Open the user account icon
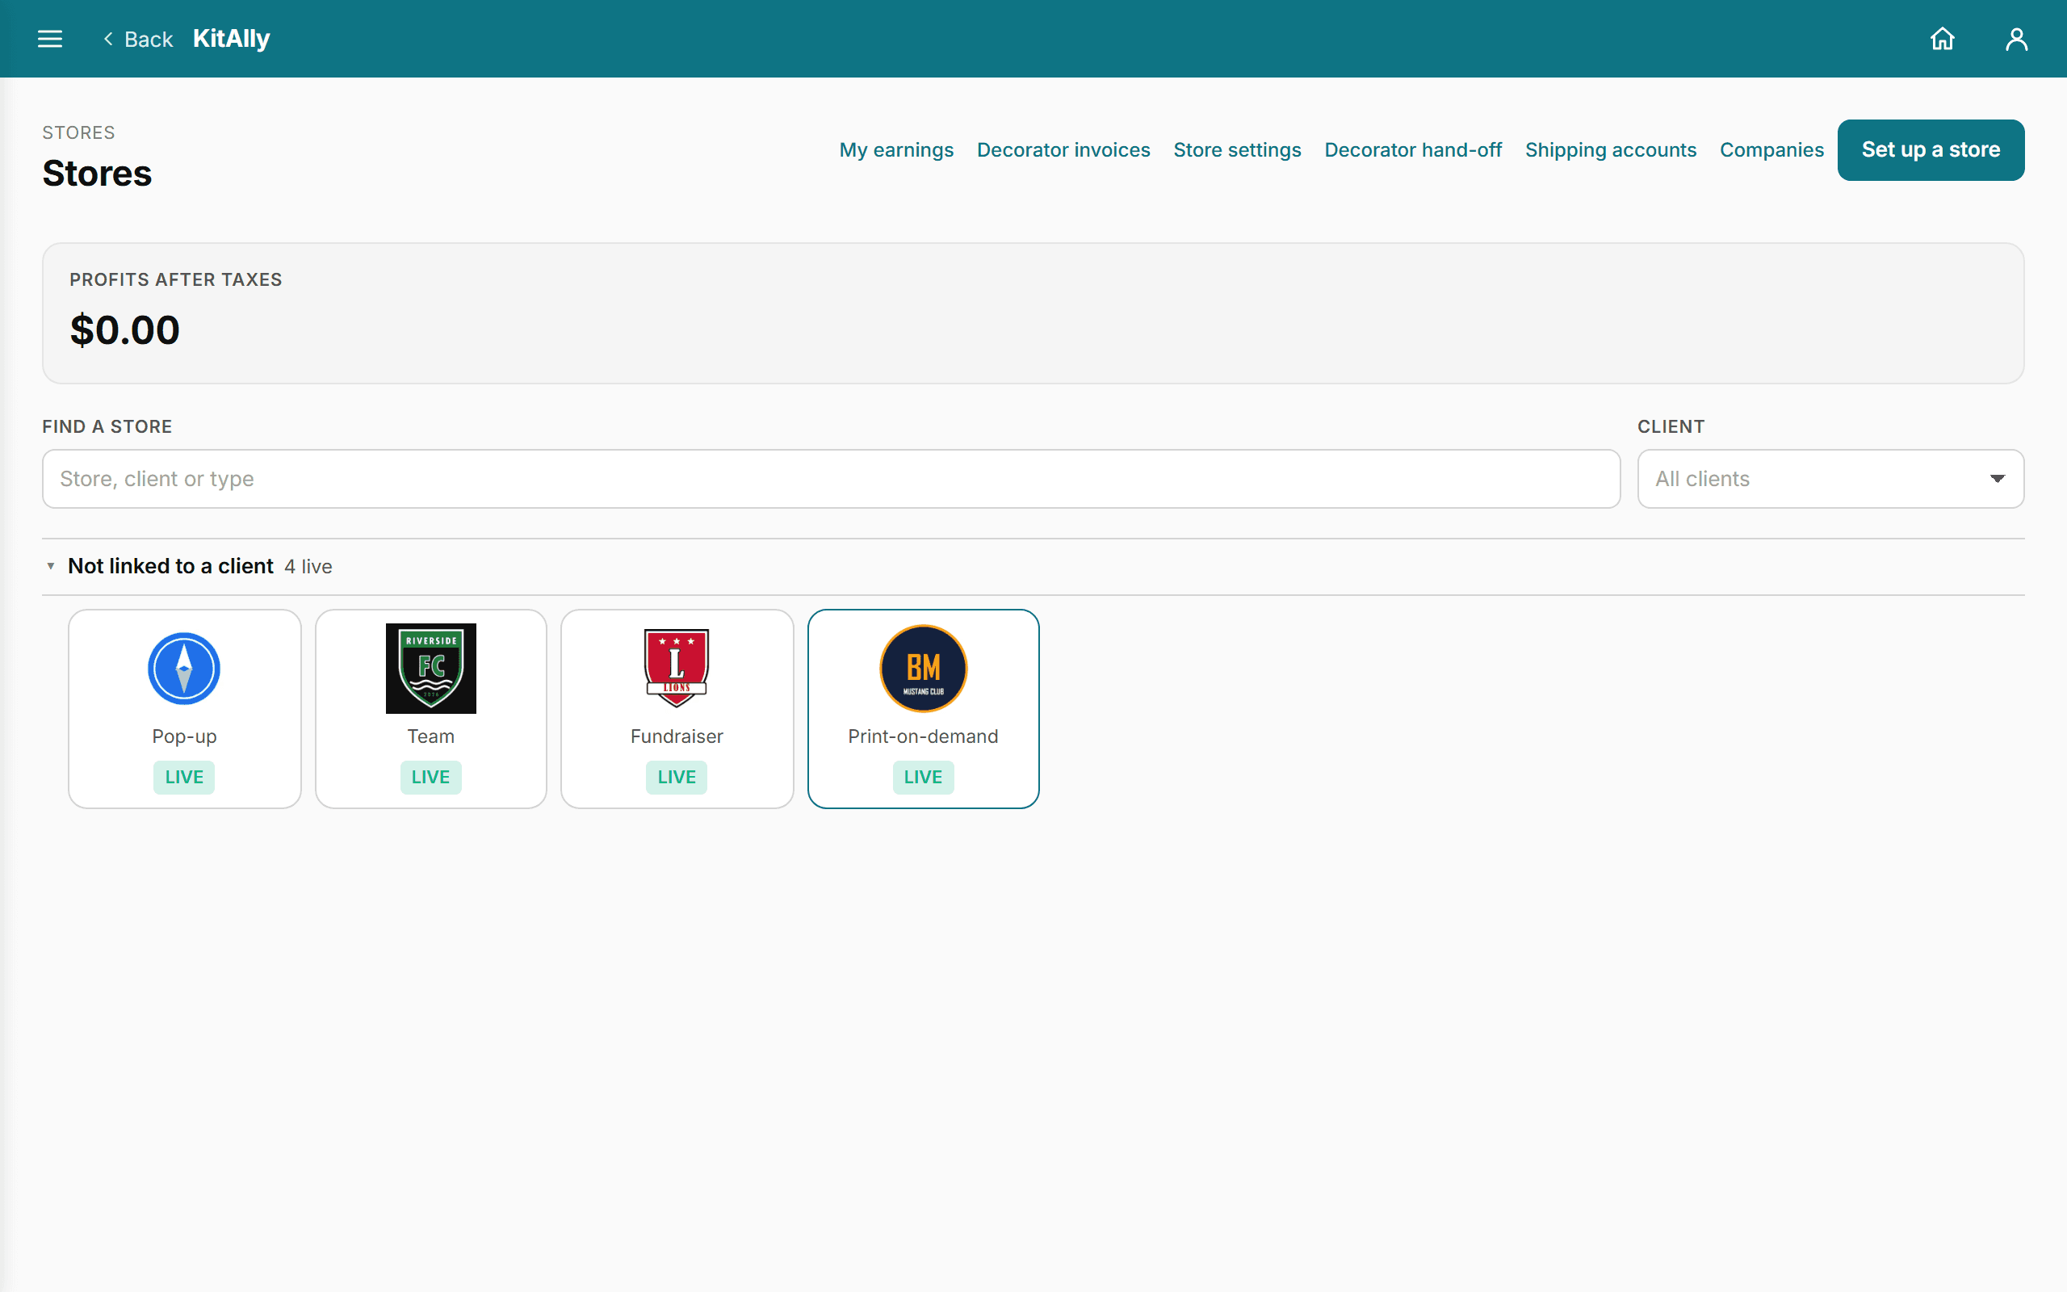2067x1292 pixels. (2017, 40)
